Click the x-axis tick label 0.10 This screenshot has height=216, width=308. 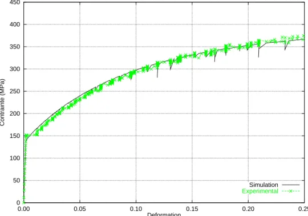[136, 209]
